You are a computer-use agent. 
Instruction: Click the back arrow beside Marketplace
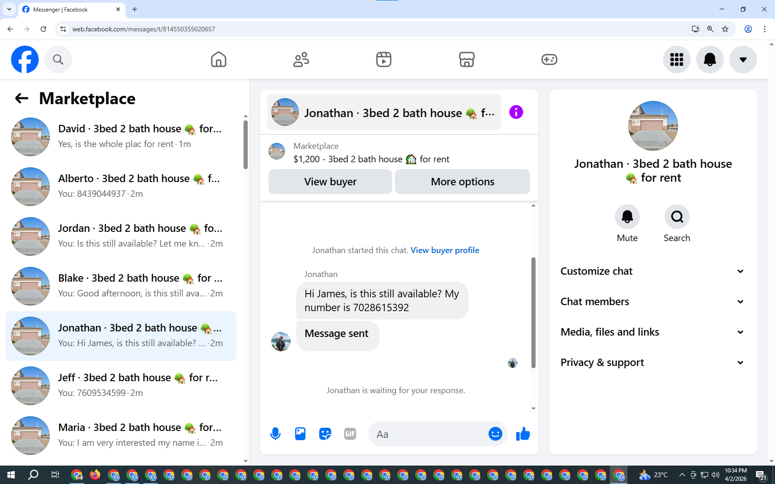[x=22, y=98]
